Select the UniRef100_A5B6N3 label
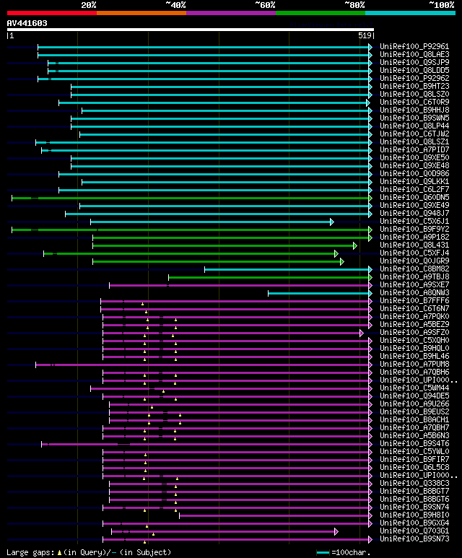 pos(414,435)
